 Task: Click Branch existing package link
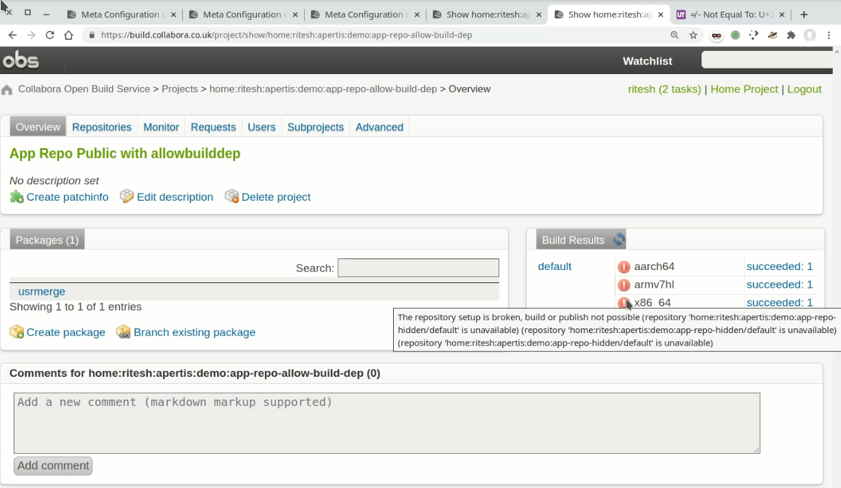tap(194, 332)
